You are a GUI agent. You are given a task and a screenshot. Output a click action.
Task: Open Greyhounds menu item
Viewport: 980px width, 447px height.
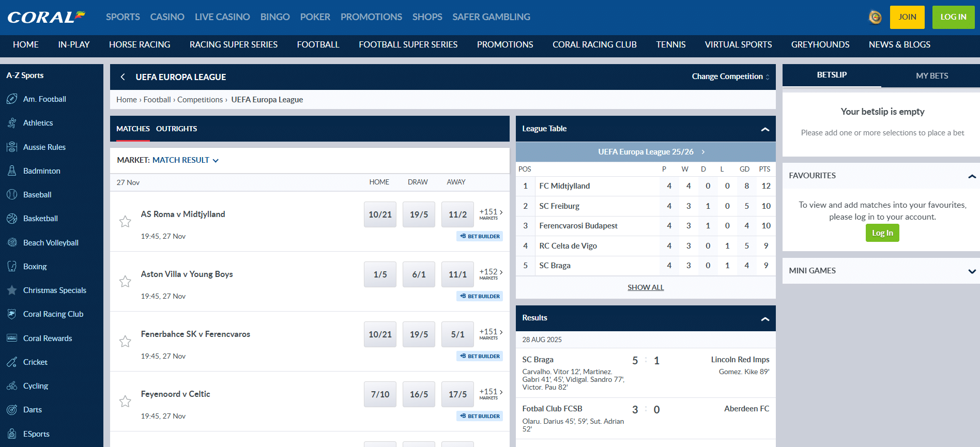pyautogui.click(x=820, y=44)
